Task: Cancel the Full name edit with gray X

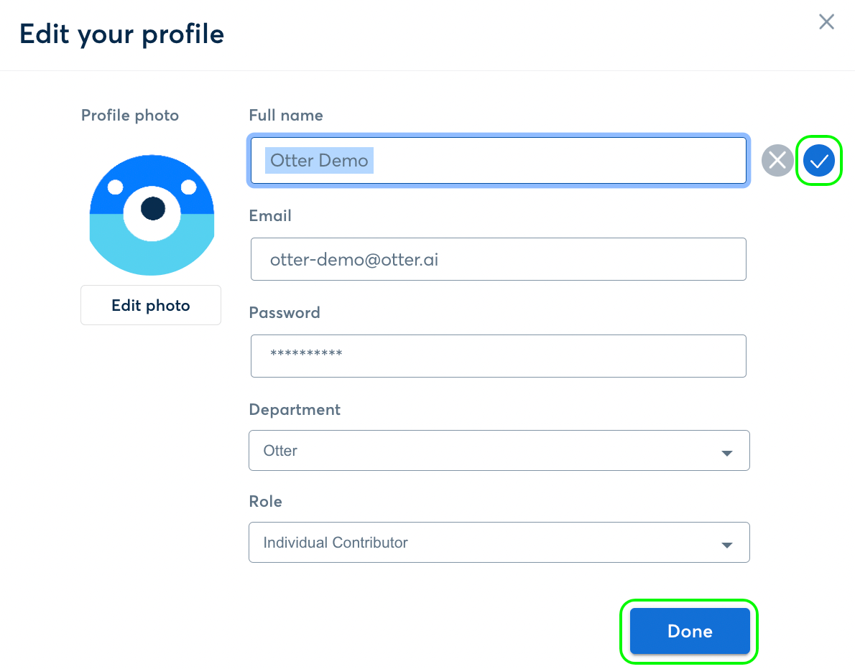Action: (x=777, y=161)
